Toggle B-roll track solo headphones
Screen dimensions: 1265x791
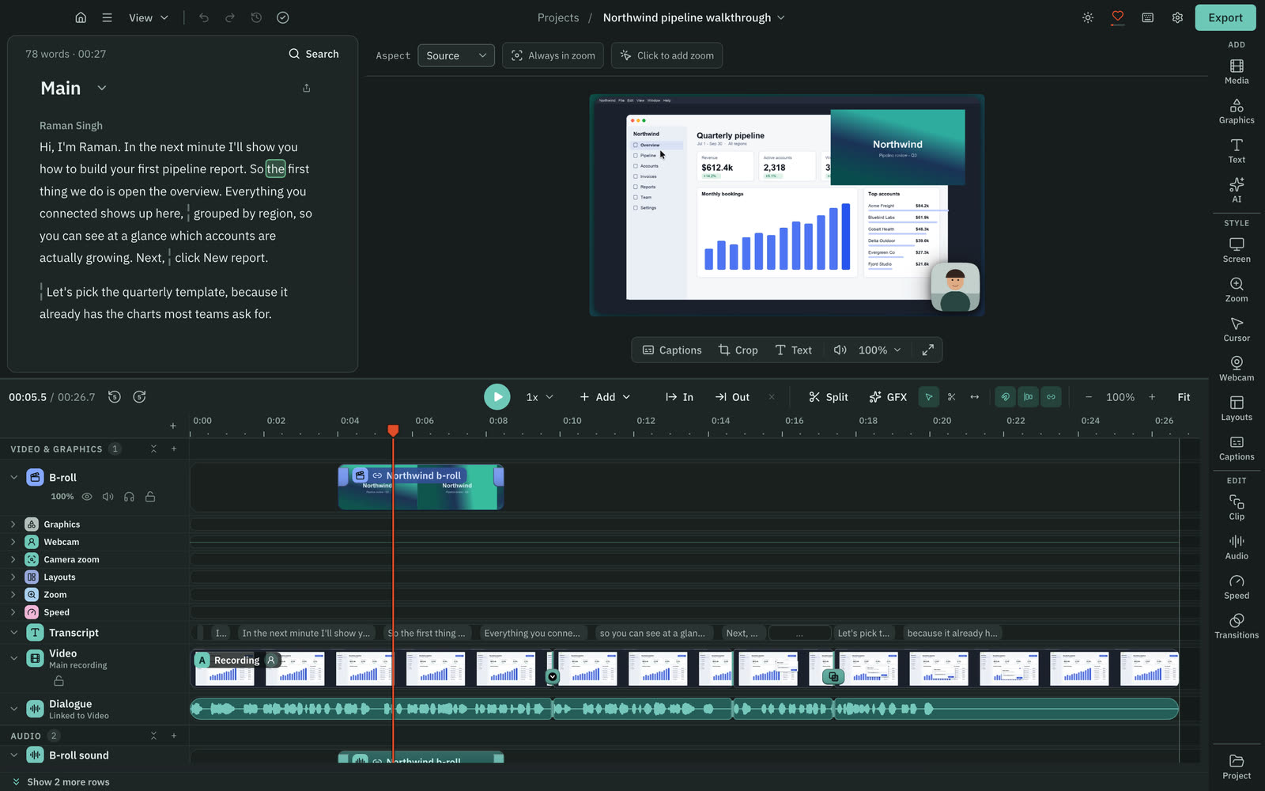pos(129,497)
